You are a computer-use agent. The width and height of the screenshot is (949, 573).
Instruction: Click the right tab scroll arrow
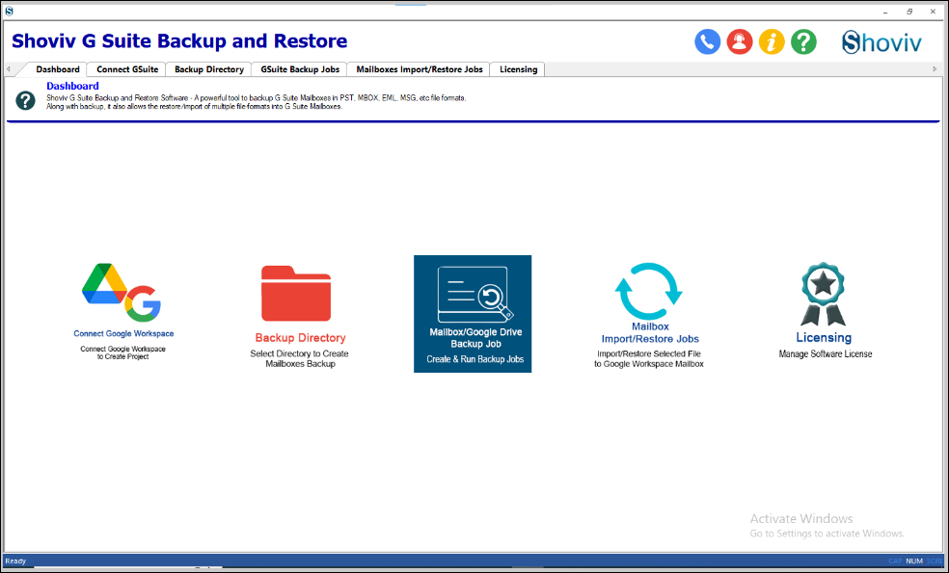click(935, 69)
